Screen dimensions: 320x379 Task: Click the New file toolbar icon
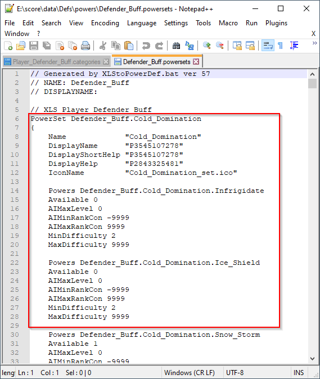[x=8, y=46]
